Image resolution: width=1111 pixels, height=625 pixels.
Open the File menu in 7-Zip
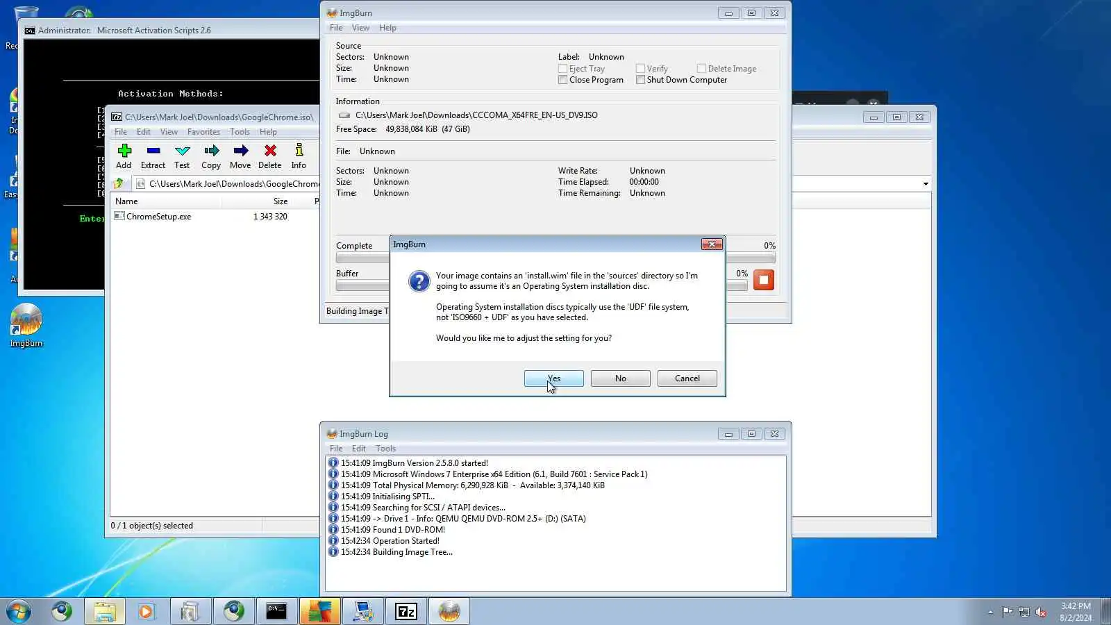pos(121,132)
